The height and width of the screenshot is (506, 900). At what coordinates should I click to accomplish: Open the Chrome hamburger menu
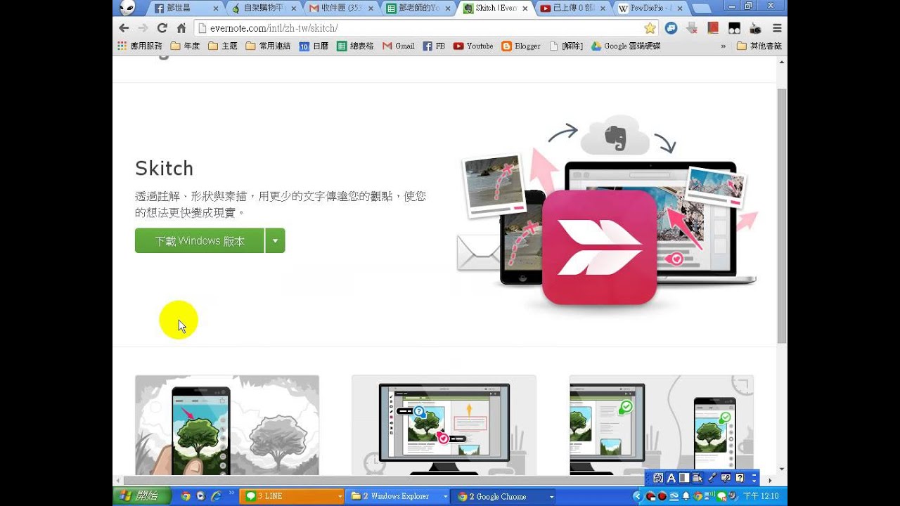(777, 28)
